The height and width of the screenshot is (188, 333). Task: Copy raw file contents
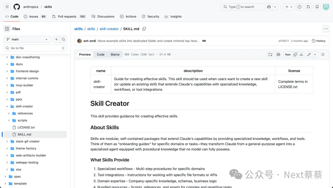pos(295,54)
